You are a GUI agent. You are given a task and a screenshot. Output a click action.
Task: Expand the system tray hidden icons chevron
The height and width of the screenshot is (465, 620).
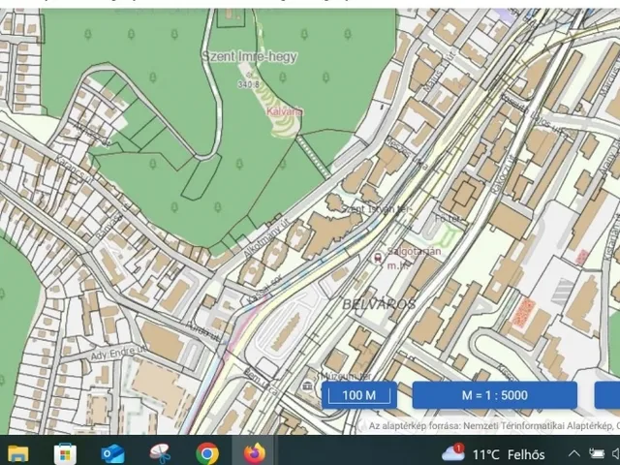point(573,453)
